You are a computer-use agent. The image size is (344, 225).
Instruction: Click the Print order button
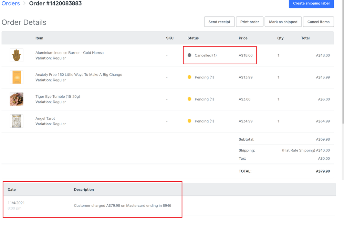click(x=249, y=22)
